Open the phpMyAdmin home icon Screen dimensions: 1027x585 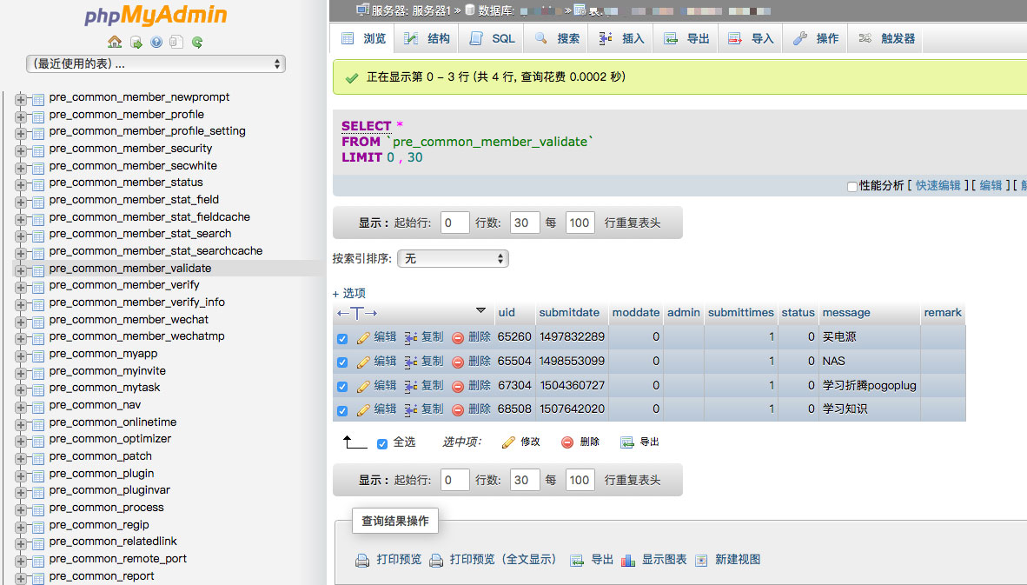tap(115, 42)
